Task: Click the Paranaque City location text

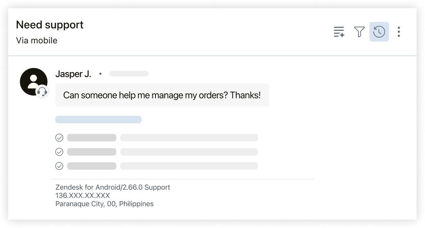Action: [x=104, y=204]
